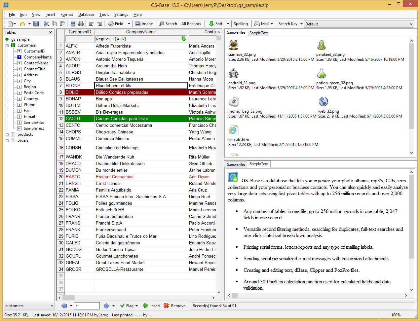Open the Insert menu

[50, 15]
